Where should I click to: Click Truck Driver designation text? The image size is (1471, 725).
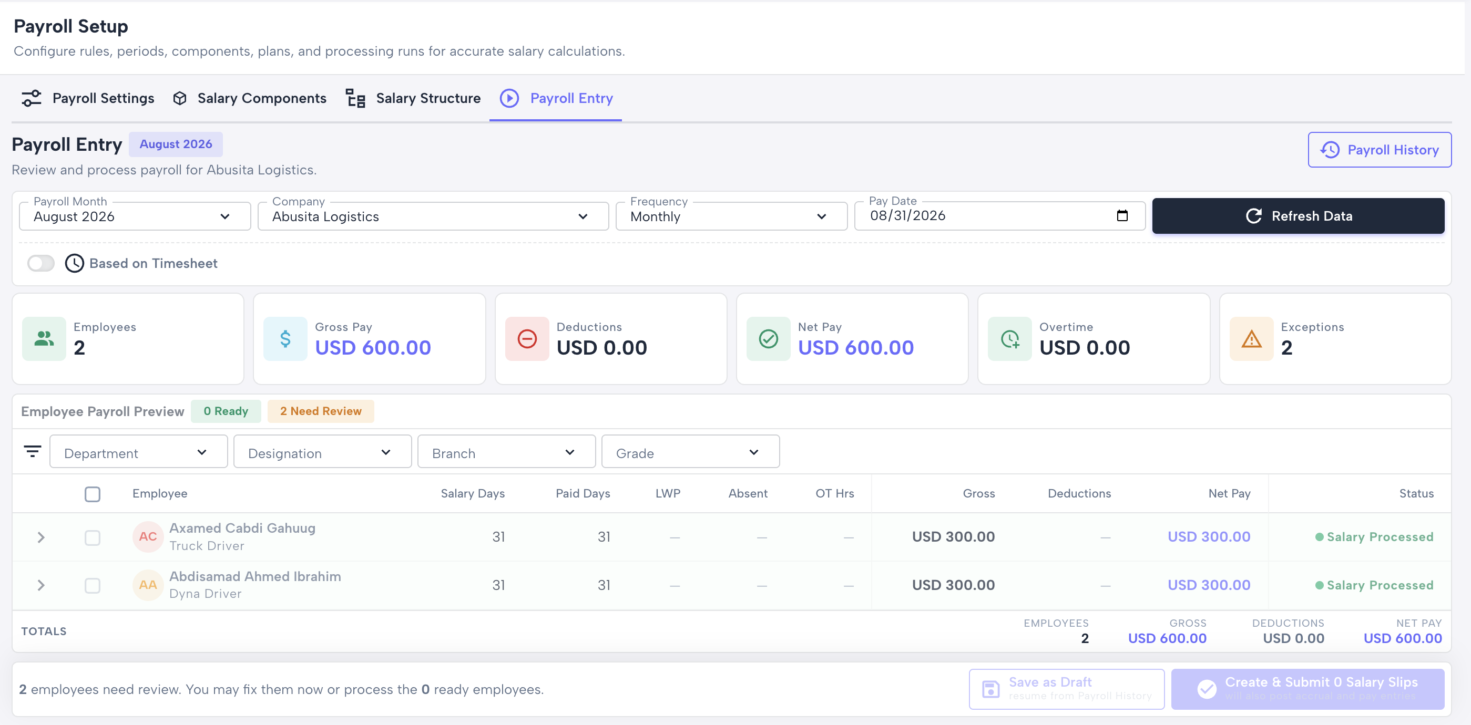[207, 546]
